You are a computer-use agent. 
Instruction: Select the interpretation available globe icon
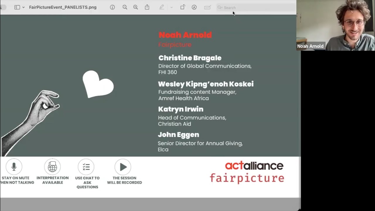pos(52,167)
